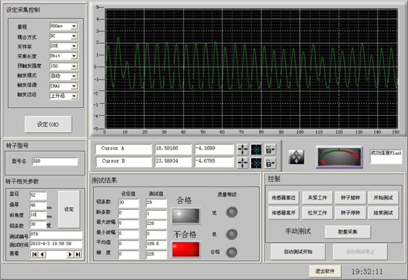Jump to last record in 查看 navigator
The width and height of the screenshot is (408, 280).
tap(78, 254)
